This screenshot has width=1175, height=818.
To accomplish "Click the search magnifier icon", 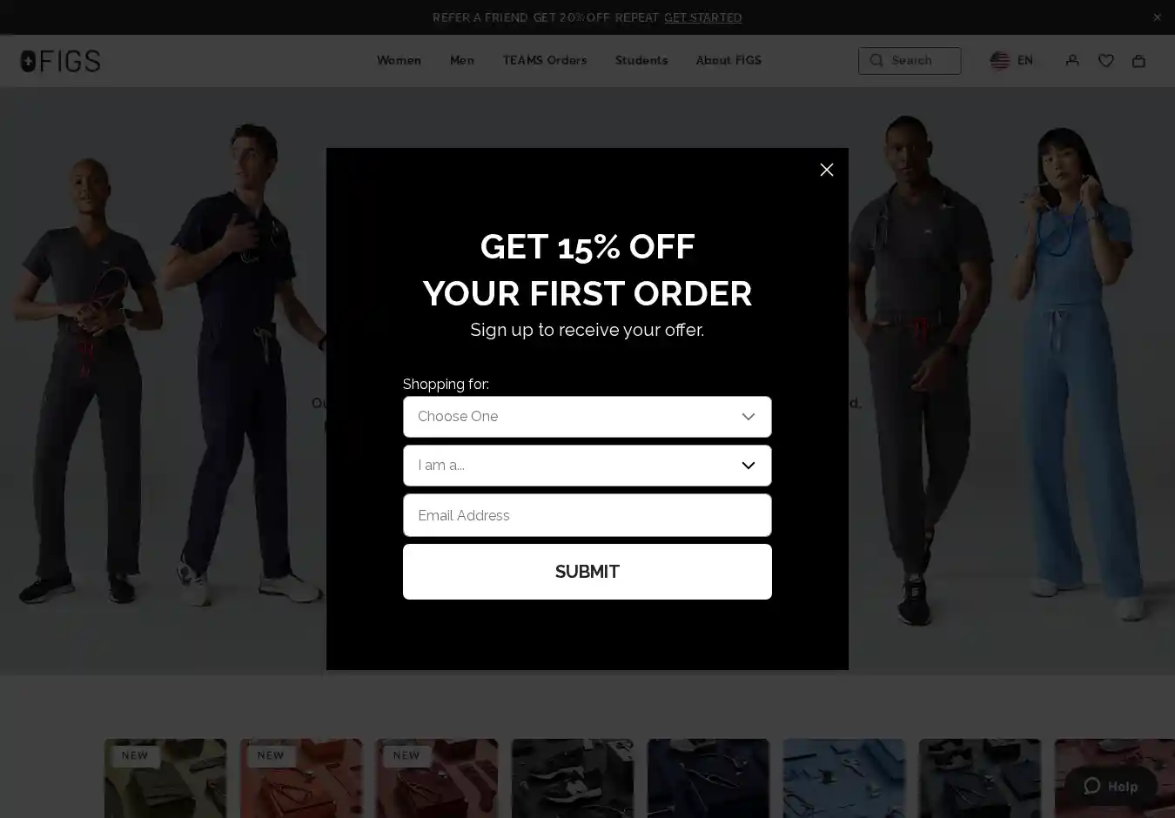I will (x=876, y=60).
